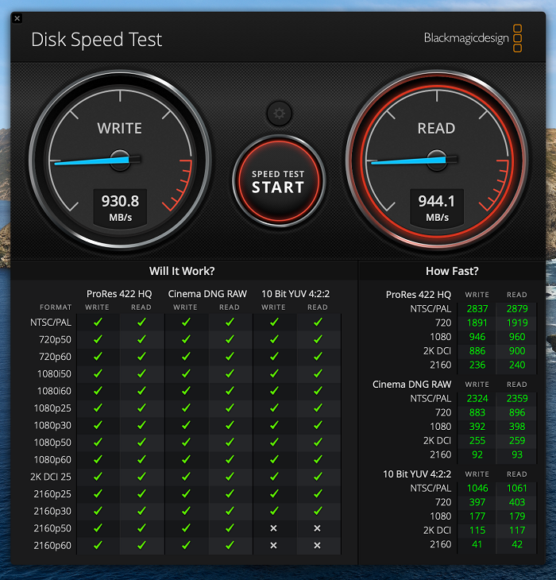Click the 10 Bit YUV read checkmark for 2160p30
556x580 pixels.
pos(318,511)
